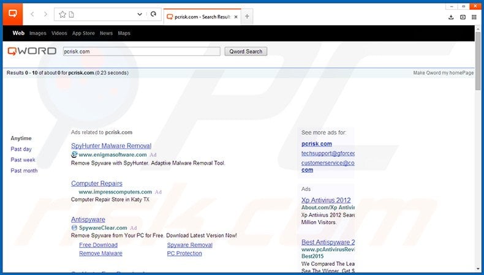The width and height of the screenshot is (484, 275).
Task: Reload the page with refresh icon
Action: [153, 14]
